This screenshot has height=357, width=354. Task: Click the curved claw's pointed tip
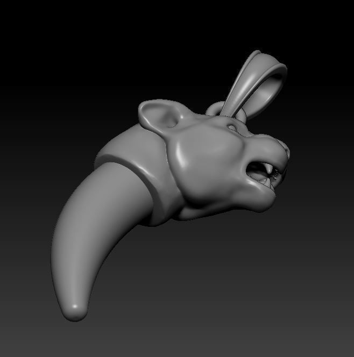pos(74,312)
